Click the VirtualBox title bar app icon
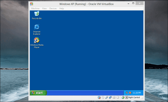The image size is (168, 102). pyautogui.click(x=31, y=4)
